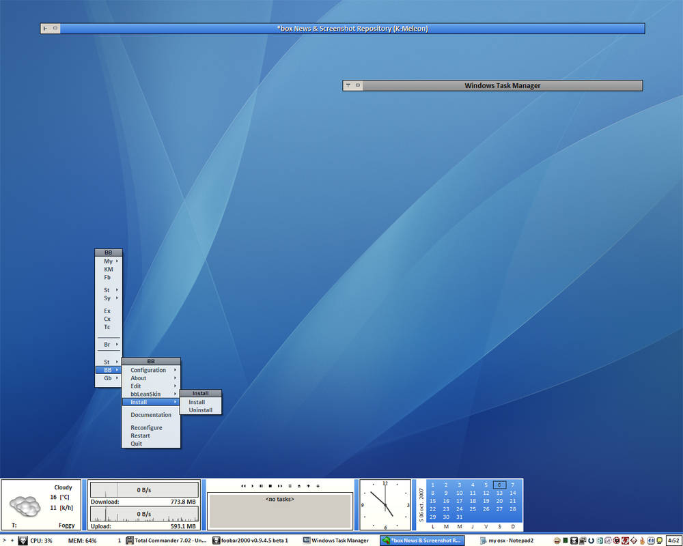Open Total Commander from the taskbar
Viewport: 683px width, 546px height.
point(166,541)
